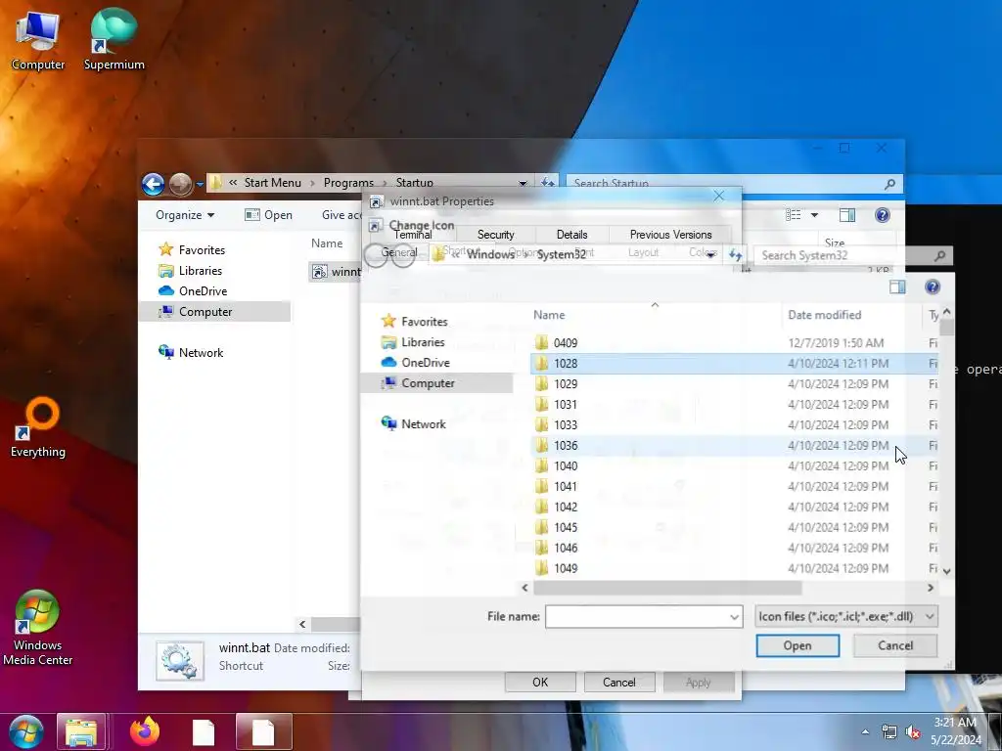Image resolution: width=1002 pixels, height=751 pixels.
Task: Click refresh icon beside the System32 address bar
Action: coord(736,255)
